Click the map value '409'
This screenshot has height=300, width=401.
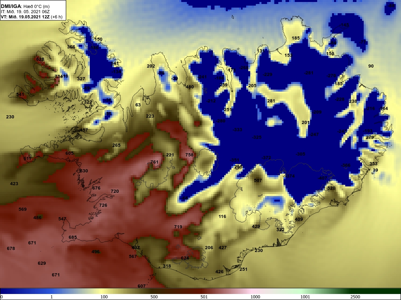coord(299,219)
